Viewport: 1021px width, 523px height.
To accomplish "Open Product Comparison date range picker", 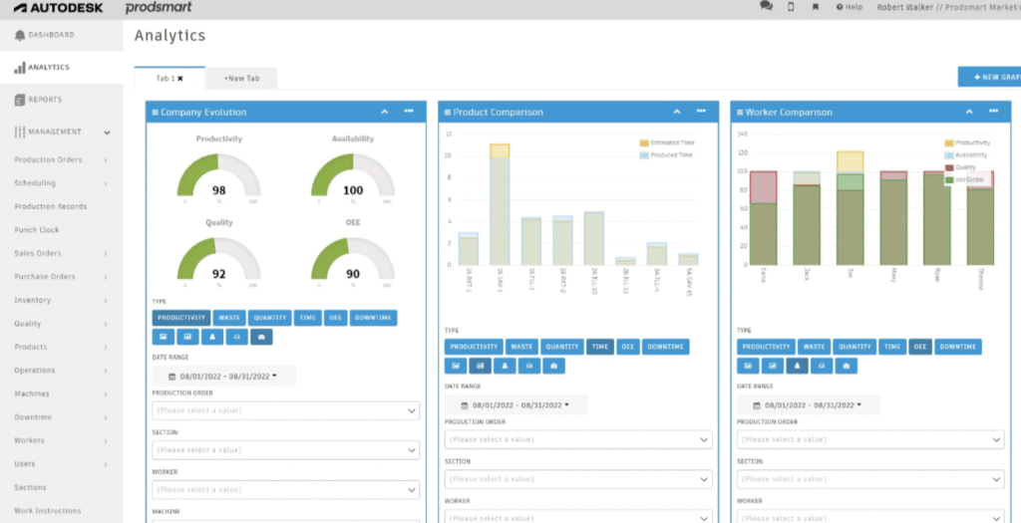I will click(515, 404).
